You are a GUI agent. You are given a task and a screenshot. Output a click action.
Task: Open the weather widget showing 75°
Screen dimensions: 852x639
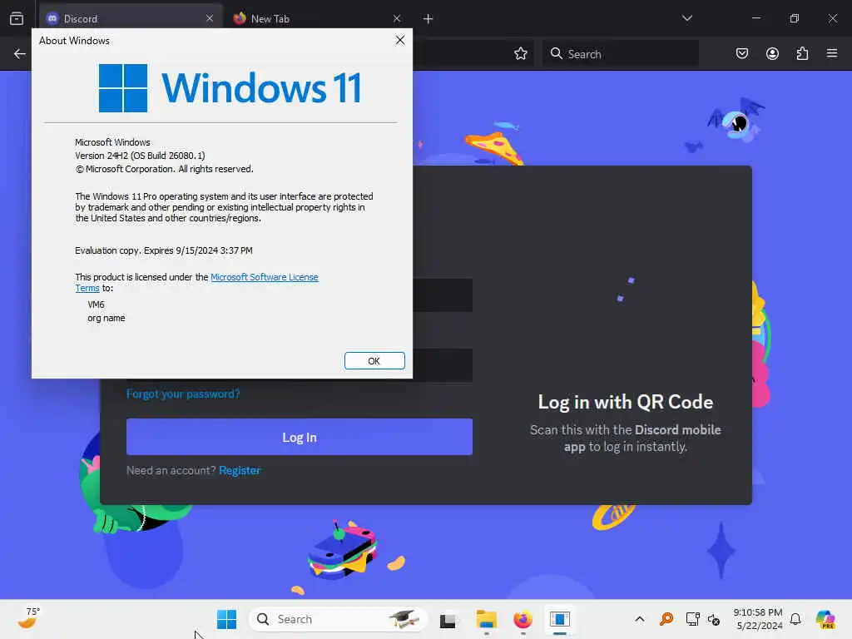[x=28, y=618]
